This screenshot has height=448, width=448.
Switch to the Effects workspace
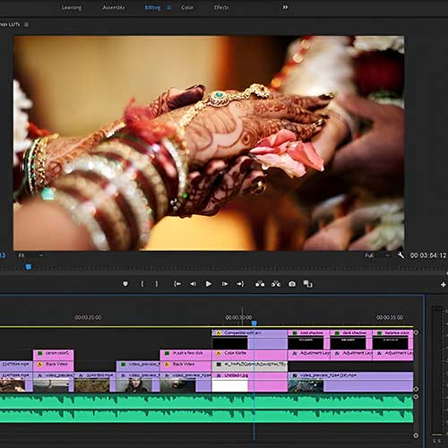tap(221, 7)
